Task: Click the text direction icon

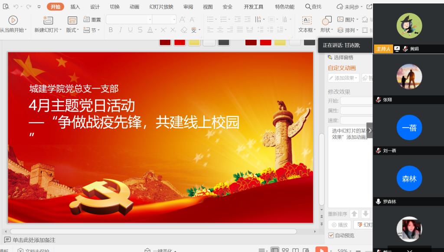Action: 258,19
